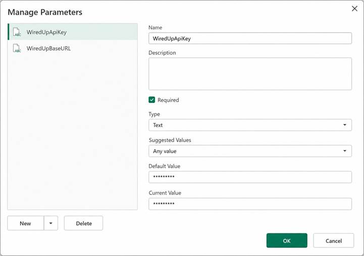Open the Suggested Values dropdown
Screen dimensions: 364x256
(250, 151)
